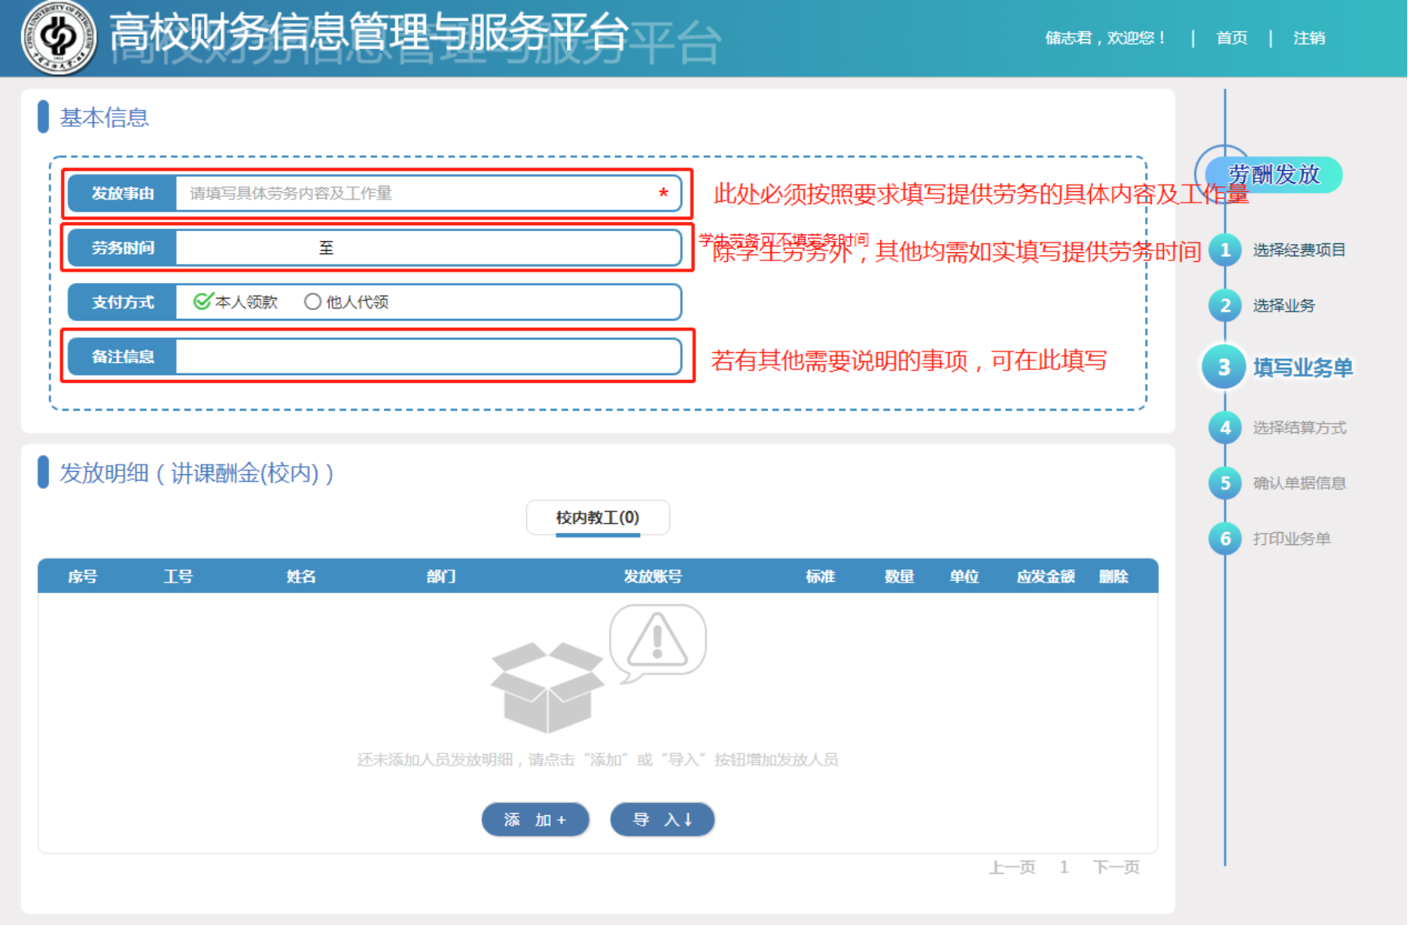Viewport: 1408px width, 925px height.
Task: Go to 下一页 in pagination
Action: pos(1115,867)
